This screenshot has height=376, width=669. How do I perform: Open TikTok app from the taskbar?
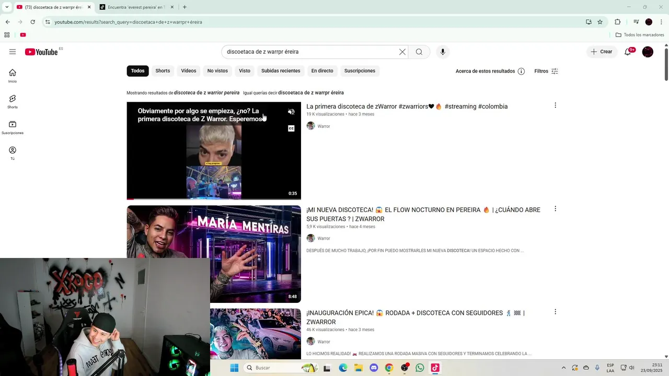pos(435,368)
